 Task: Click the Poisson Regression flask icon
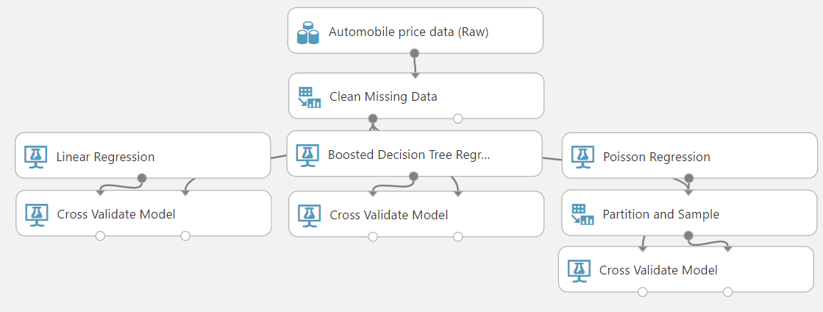[x=582, y=156]
